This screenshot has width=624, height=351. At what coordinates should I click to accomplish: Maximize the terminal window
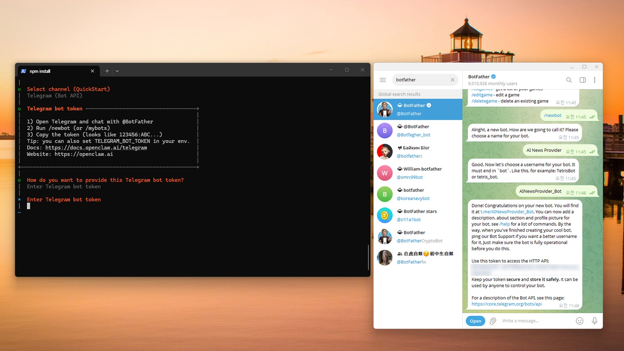point(347,70)
